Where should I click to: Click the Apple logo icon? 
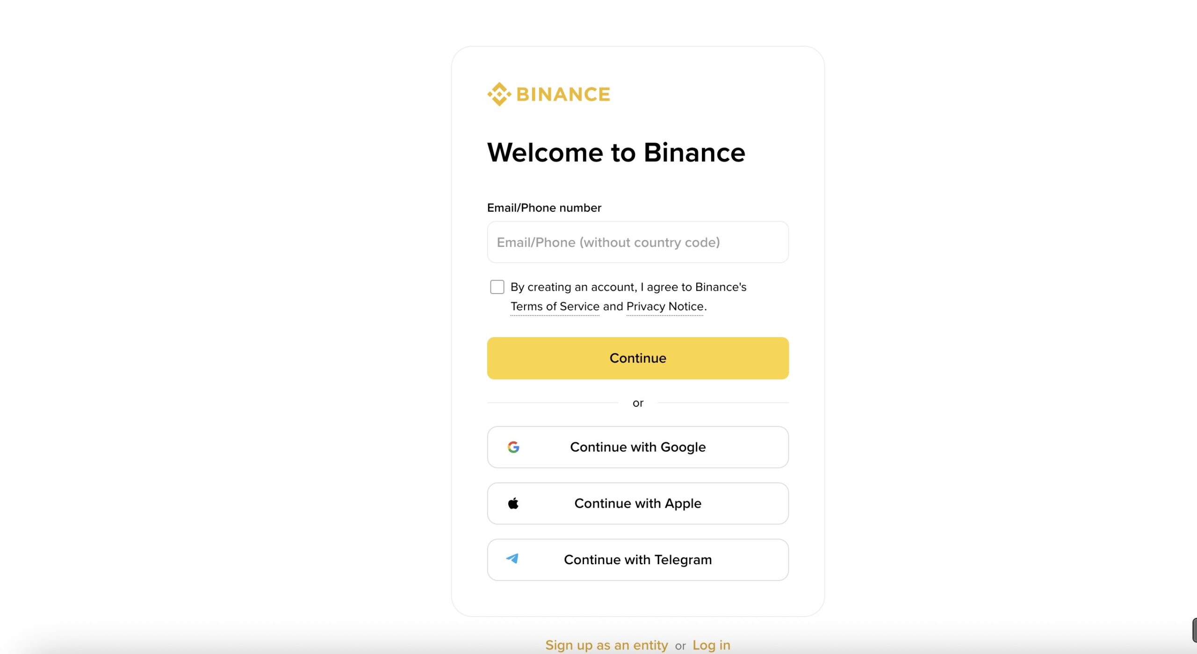(514, 503)
